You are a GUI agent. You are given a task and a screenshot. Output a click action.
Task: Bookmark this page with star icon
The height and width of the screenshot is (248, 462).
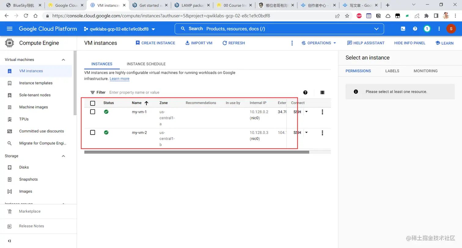(347, 16)
